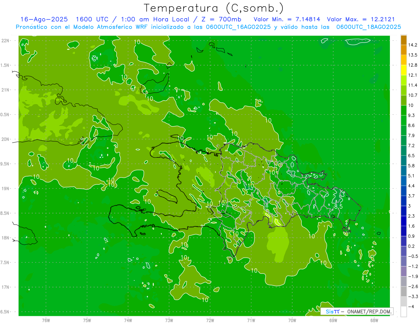Image resolution: width=420 pixels, height=325 pixels.
Task: Click the 71W longitude label
Action: [251, 320]
